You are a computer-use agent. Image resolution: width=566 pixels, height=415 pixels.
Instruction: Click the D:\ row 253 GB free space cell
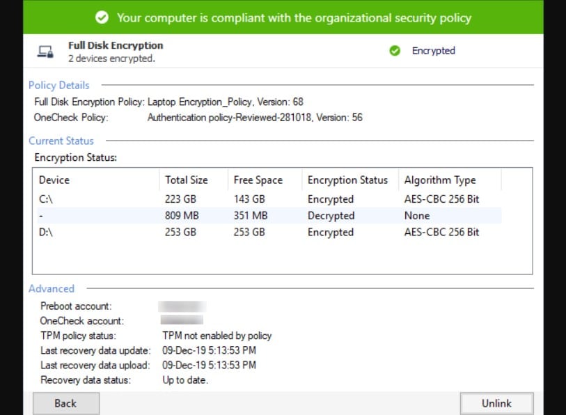coord(249,232)
